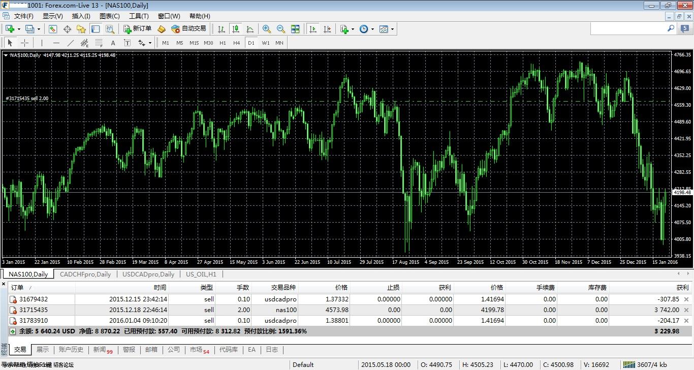Click the chart templates icon
Image resolution: width=694 pixels, height=370 pixels.
(384, 29)
